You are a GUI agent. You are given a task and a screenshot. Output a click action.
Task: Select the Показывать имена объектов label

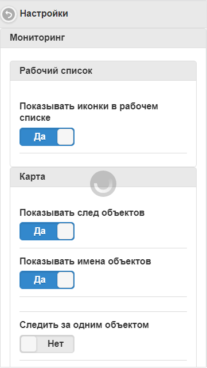point(85,261)
